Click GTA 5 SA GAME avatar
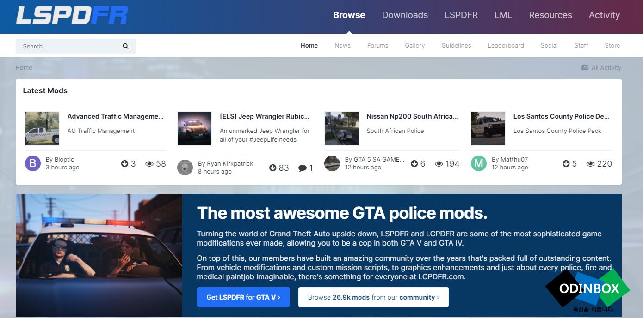Viewport: 643px width, 318px height. tap(332, 163)
